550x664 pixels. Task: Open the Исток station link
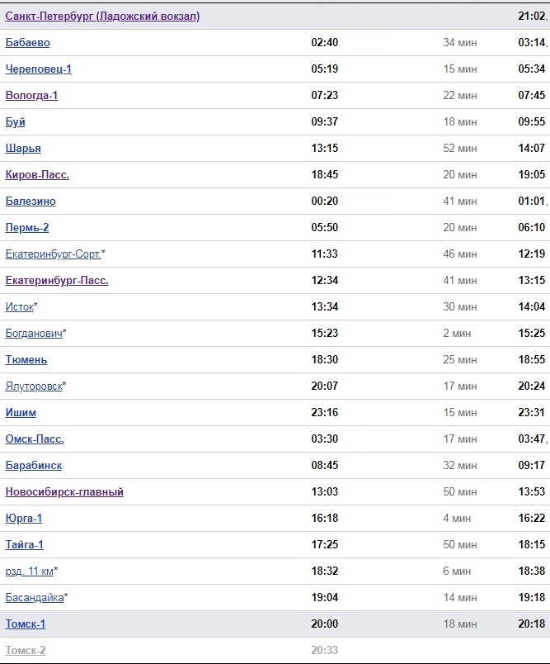(19, 307)
